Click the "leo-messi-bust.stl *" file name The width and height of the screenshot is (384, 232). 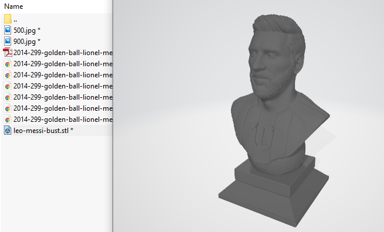point(43,131)
